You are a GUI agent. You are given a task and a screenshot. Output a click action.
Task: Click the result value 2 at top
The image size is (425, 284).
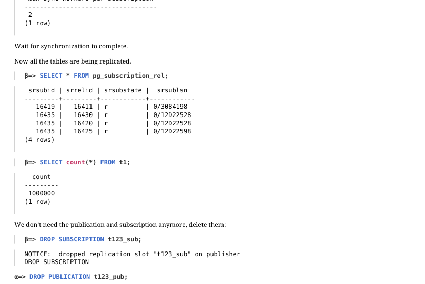(30, 15)
